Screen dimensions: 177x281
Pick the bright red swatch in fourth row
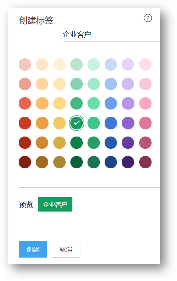tap(25, 123)
